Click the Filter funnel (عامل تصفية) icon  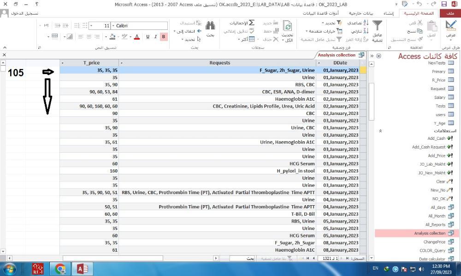pyautogui.click(x=377, y=26)
